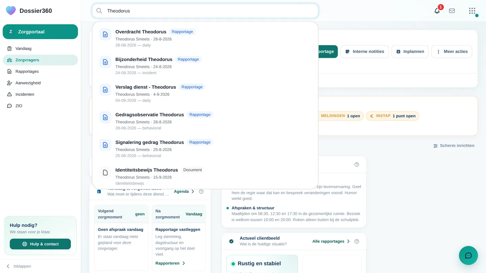
Task: Open Incidenten in the sidebar
Action: point(40,94)
